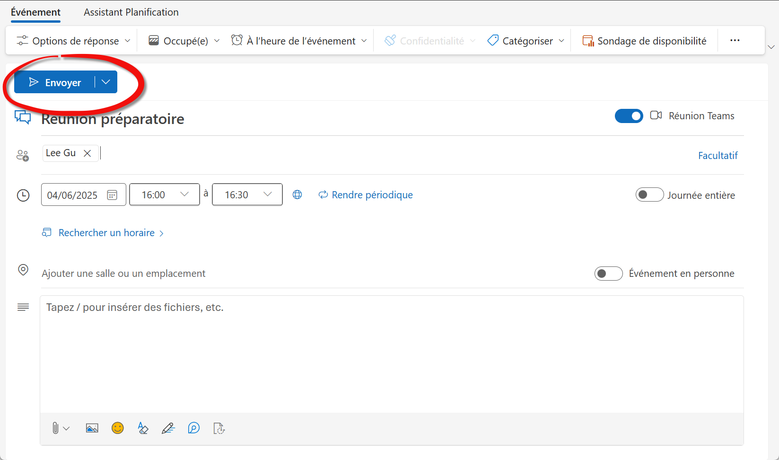Expand the 16:30 end time dropdown
The width and height of the screenshot is (779, 460).
pyautogui.click(x=267, y=195)
